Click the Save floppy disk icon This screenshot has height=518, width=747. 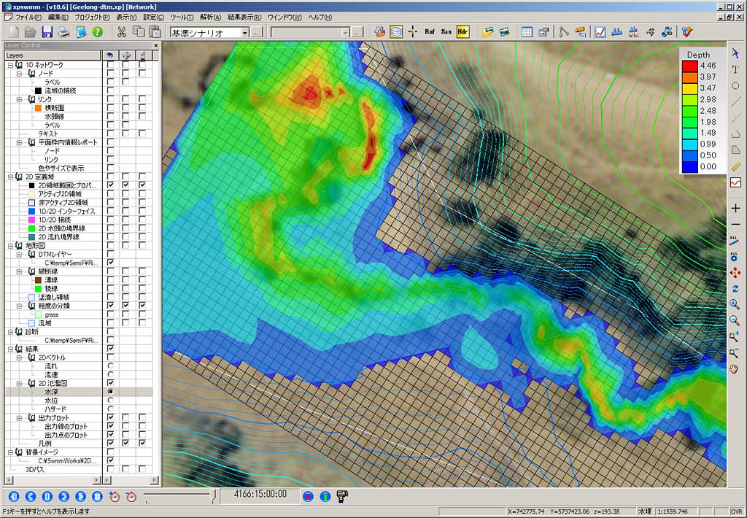tap(47, 32)
